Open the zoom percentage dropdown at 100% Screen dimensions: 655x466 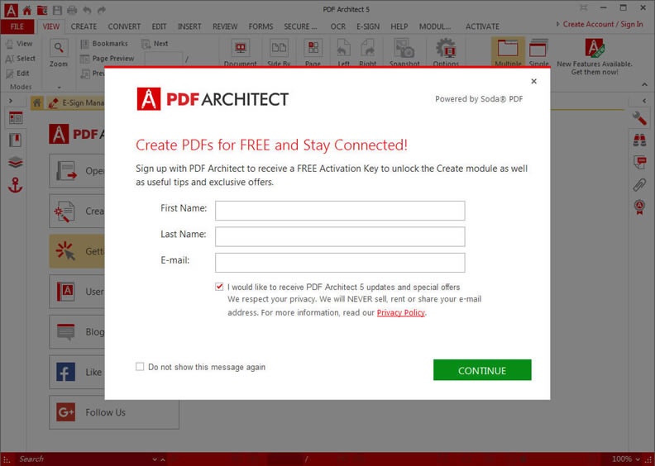point(638,459)
